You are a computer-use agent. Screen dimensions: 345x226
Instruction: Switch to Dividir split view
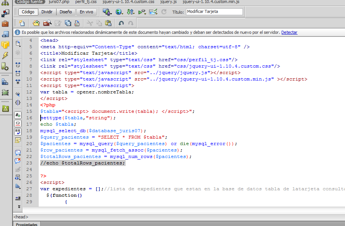coord(47,12)
